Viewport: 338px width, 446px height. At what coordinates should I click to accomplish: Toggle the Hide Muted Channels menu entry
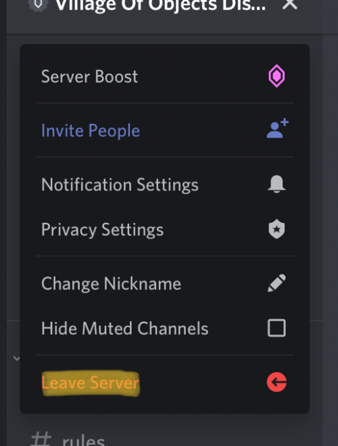164,328
